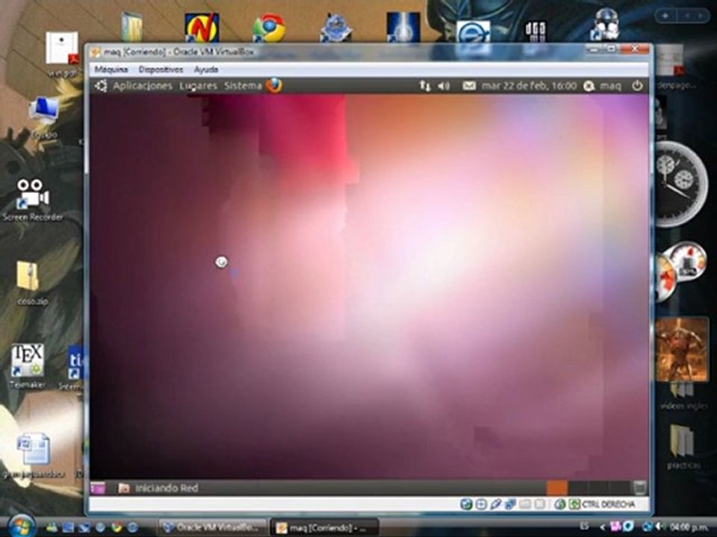The image size is (717, 537).
Task: Click the 'CTRL DERECHA' host key label
Action: [x=609, y=504]
